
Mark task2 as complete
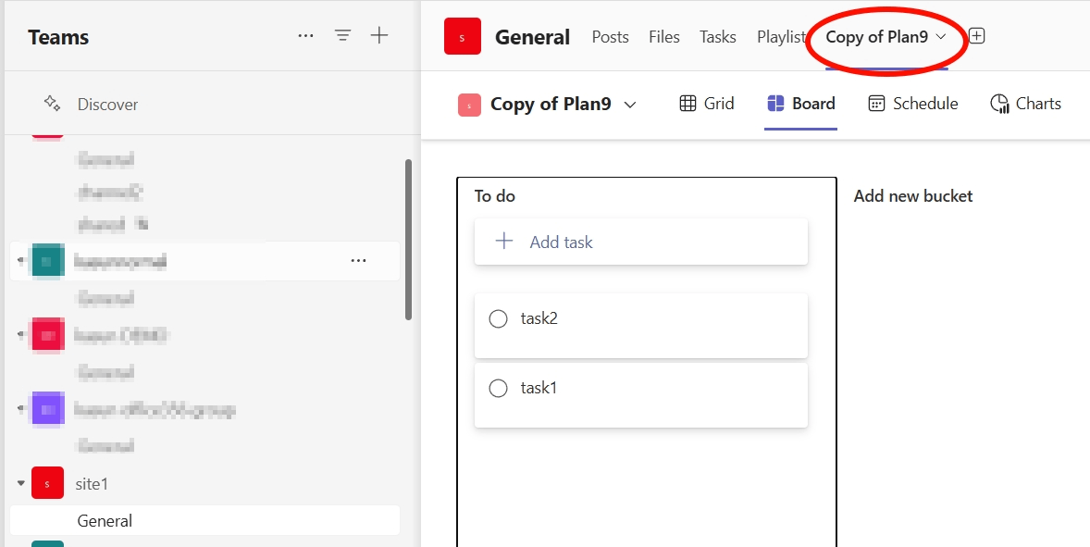click(x=498, y=319)
